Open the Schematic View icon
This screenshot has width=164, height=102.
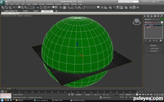click(122, 7)
